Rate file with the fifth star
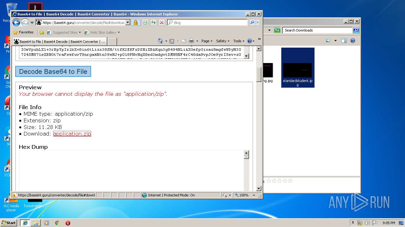 click(x=290, y=181)
